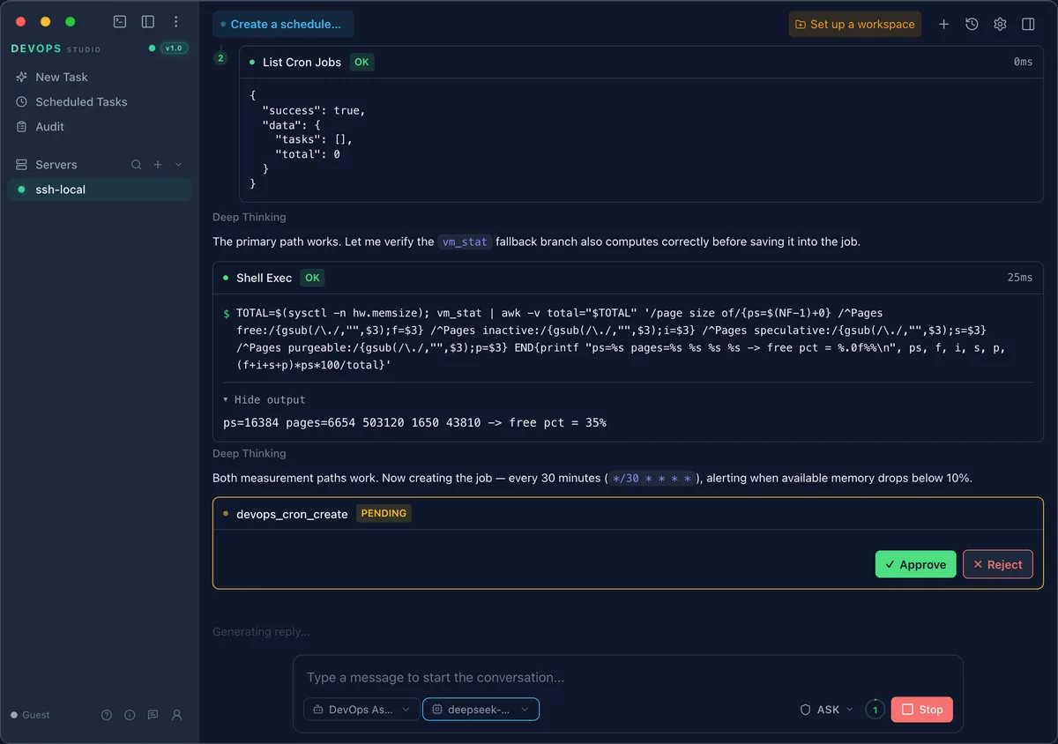This screenshot has height=744, width=1058.
Task: Search servers with the magnifier icon
Action: [x=137, y=165]
